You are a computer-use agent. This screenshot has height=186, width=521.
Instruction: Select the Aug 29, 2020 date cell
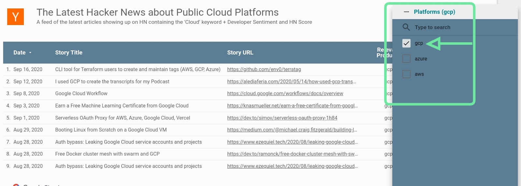click(x=28, y=130)
